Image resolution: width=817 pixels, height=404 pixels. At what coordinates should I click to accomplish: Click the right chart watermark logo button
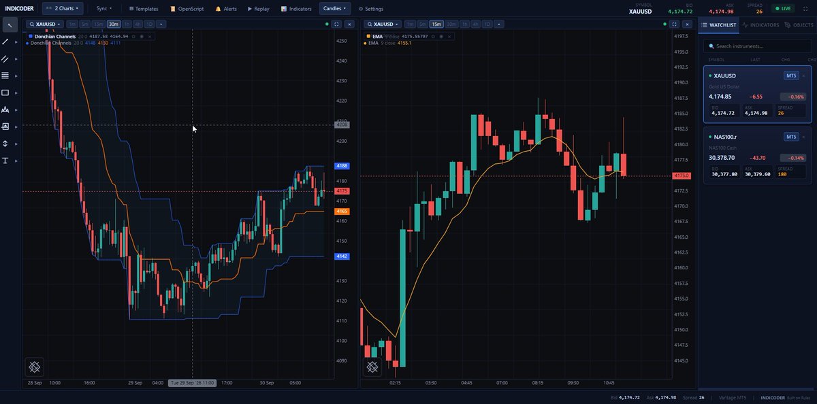click(372, 367)
